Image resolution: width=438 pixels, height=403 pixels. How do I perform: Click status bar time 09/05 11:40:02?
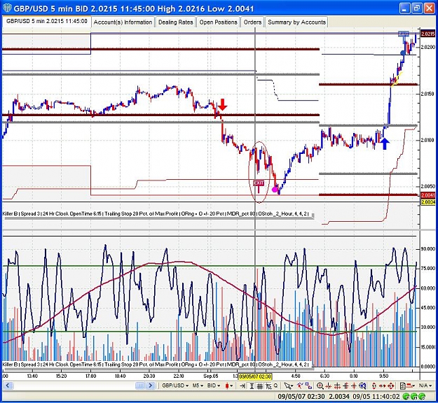376,396
